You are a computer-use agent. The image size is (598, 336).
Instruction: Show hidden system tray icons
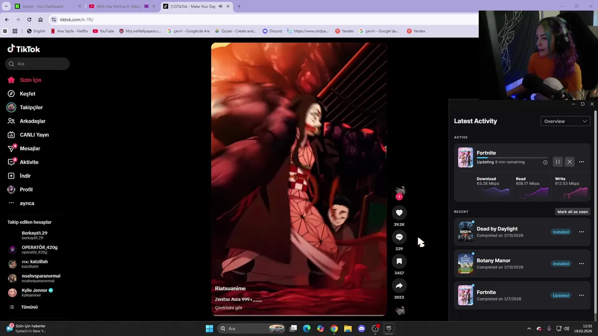[x=529, y=329]
